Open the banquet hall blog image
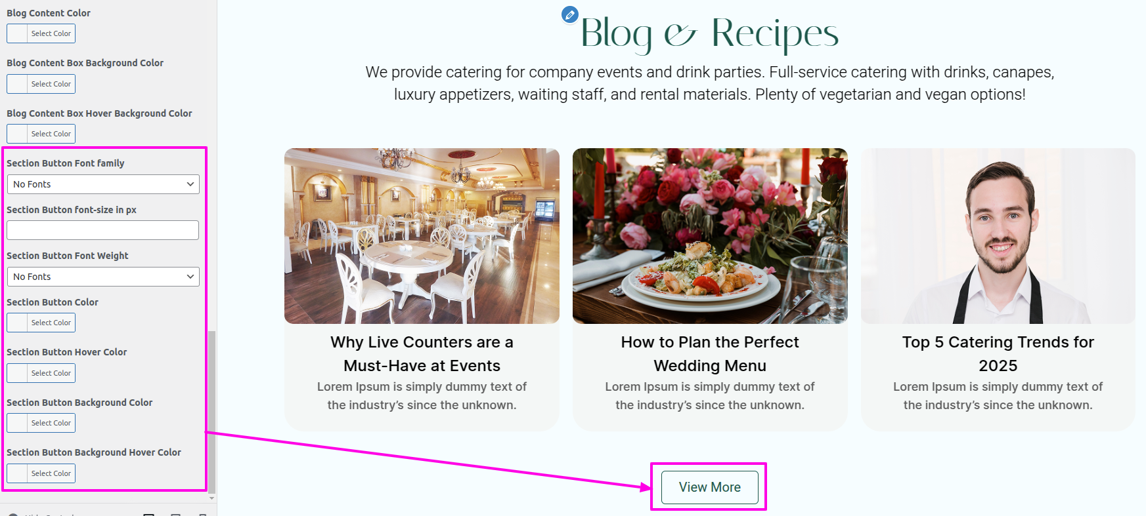Image resolution: width=1146 pixels, height=516 pixels. pos(422,236)
